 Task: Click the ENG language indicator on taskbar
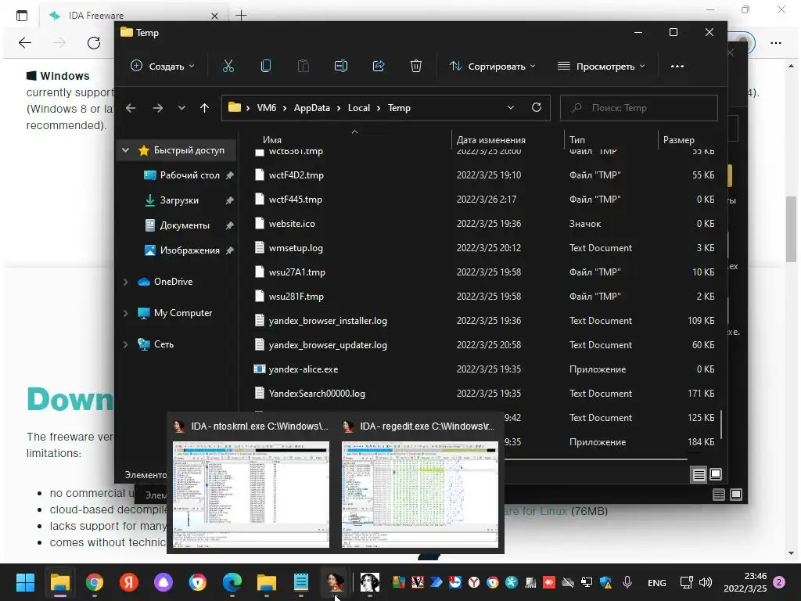(656, 582)
